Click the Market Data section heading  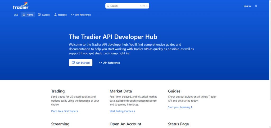pyautogui.click(x=121, y=91)
